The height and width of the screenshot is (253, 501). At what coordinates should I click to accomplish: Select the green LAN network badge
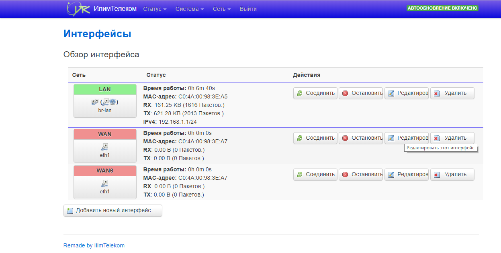tap(105, 89)
